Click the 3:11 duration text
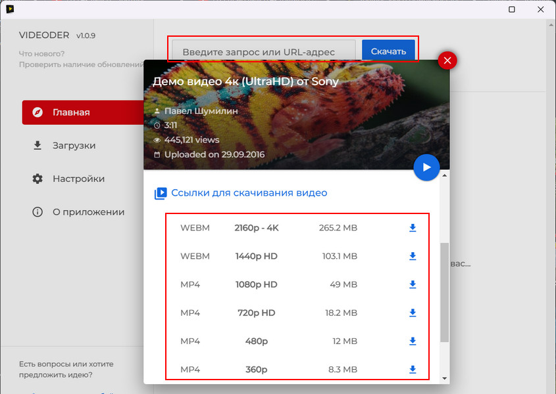The image size is (556, 394). coord(170,125)
